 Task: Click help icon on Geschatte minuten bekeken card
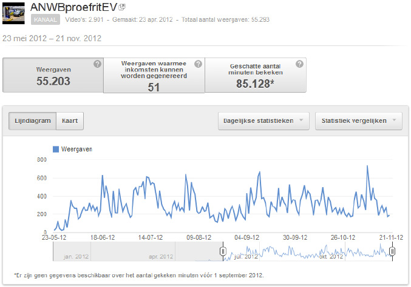coord(299,64)
